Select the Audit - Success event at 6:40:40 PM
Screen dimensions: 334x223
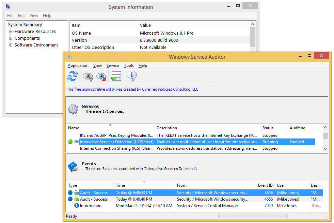(194, 199)
